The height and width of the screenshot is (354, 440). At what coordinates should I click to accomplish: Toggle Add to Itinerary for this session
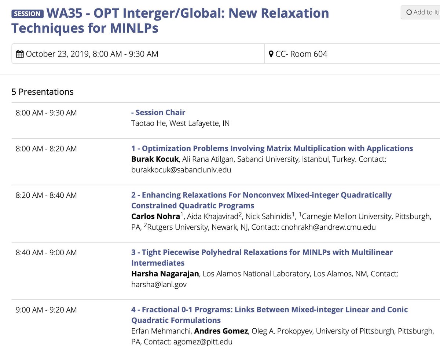click(x=422, y=12)
